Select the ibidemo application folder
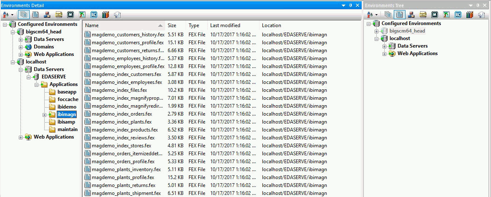 (x=67, y=107)
